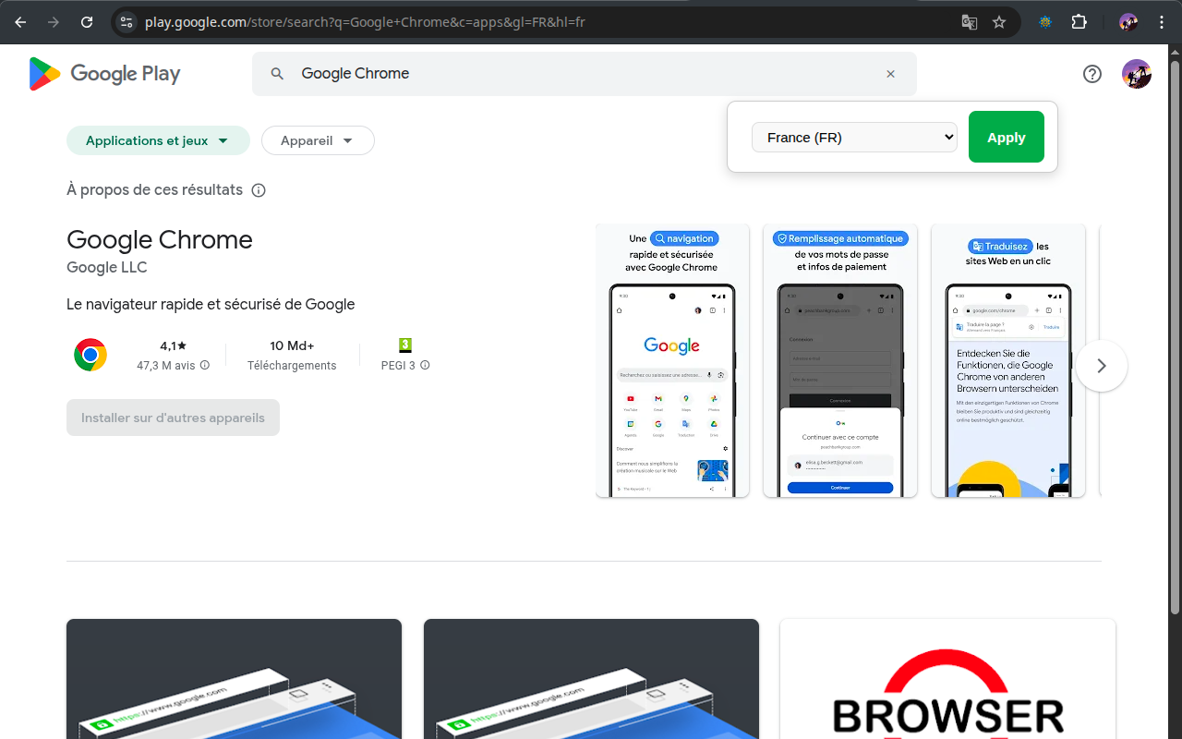Bookmark this page with the star icon
Viewport: 1182px width, 739px height.
(999, 22)
